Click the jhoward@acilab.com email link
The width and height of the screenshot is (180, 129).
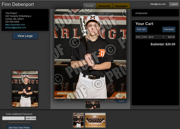click(x=16, y=28)
